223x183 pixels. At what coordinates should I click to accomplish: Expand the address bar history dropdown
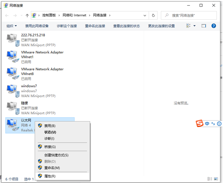(145, 15)
